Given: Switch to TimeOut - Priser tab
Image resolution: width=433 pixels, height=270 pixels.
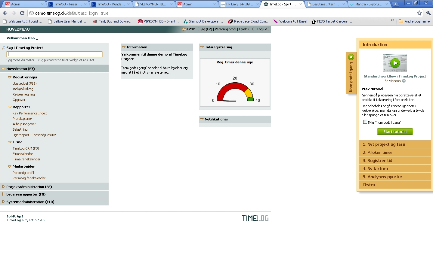Looking at the screenshot, I should point(68,4).
